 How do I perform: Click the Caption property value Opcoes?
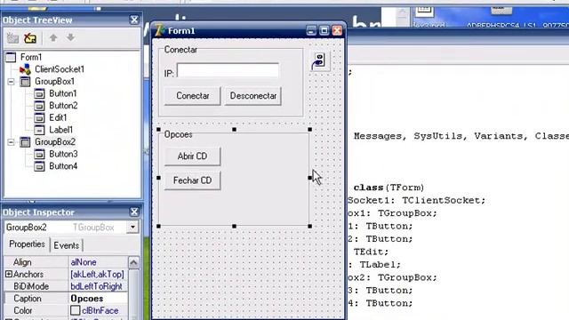click(x=87, y=299)
